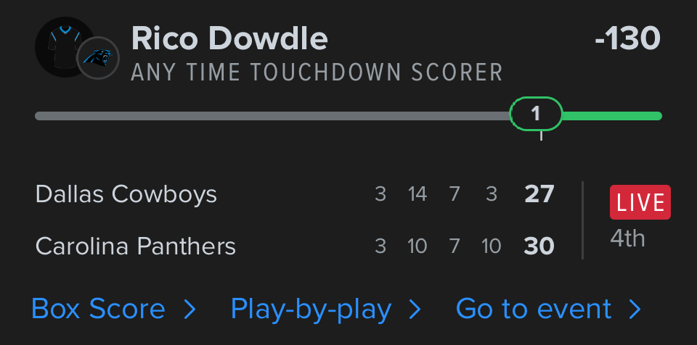Click the -130 odds value

pos(627,38)
